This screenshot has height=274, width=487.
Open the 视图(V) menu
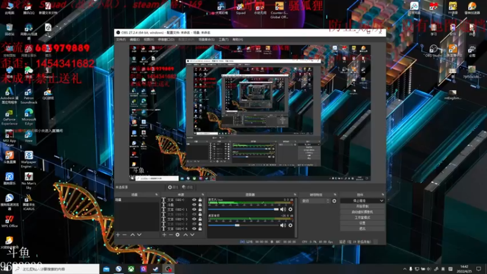pos(149,40)
